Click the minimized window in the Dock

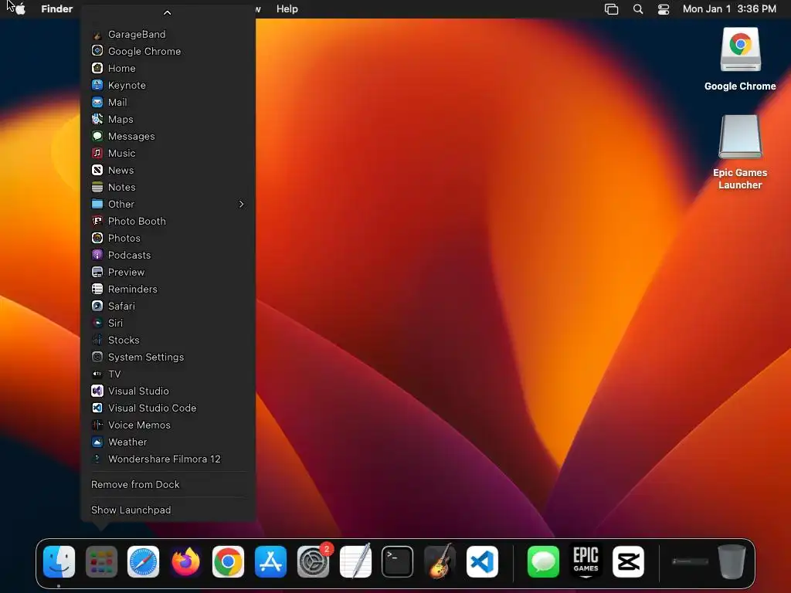(690, 561)
